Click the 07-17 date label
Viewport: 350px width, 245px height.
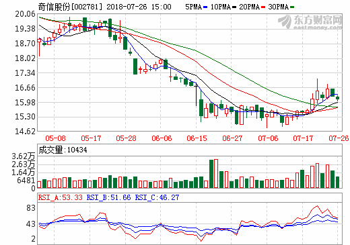[x=303, y=138]
